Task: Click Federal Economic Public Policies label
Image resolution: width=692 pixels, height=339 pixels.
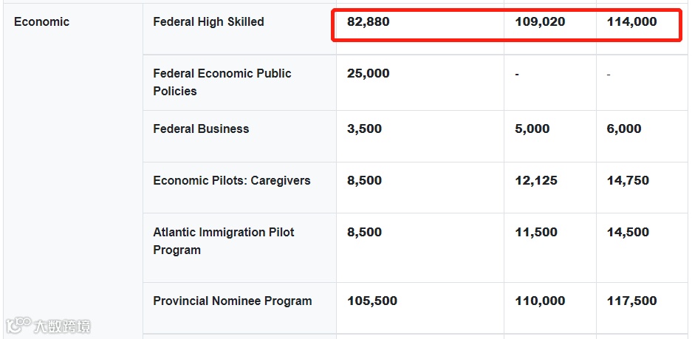Action: [222, 82]
